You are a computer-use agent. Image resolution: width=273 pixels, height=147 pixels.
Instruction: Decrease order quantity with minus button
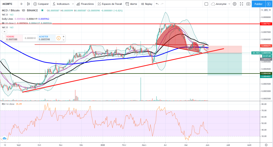coord(63,40)
